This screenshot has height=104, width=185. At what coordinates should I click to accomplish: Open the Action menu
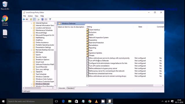click(30, 16)
